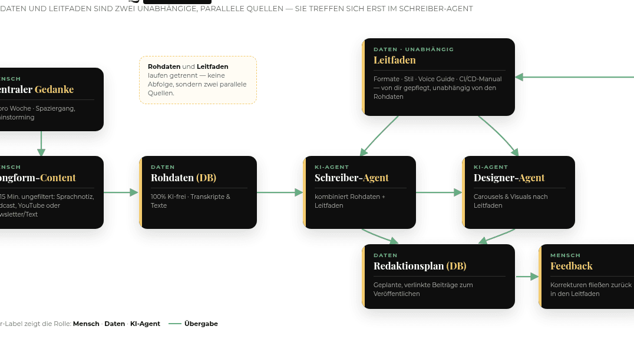Click the 'DATEN' label above Redaktionsplan
Image resolution: width=634 pixels, height=356 pixels.
[385, 255]
